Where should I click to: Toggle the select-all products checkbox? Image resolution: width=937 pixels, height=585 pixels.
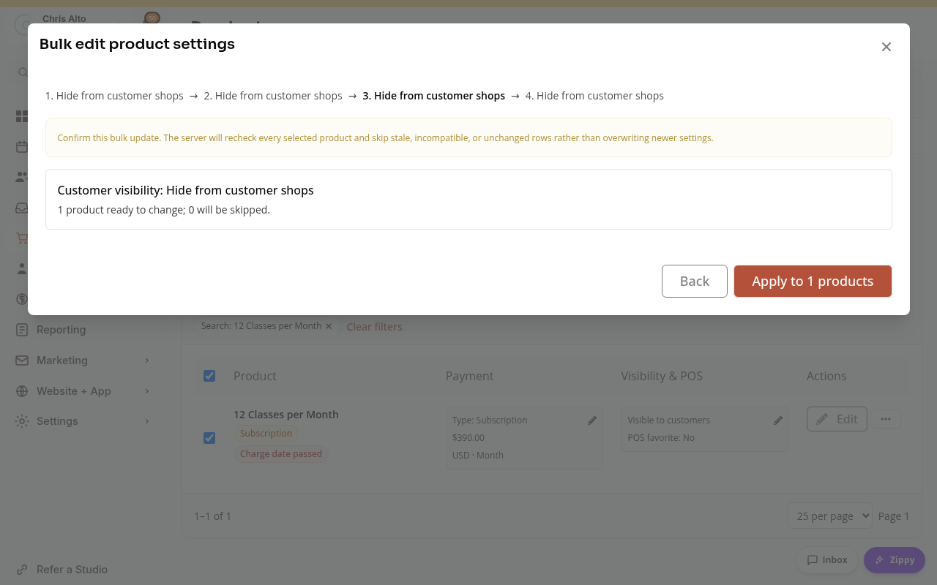tap(209, 376)
